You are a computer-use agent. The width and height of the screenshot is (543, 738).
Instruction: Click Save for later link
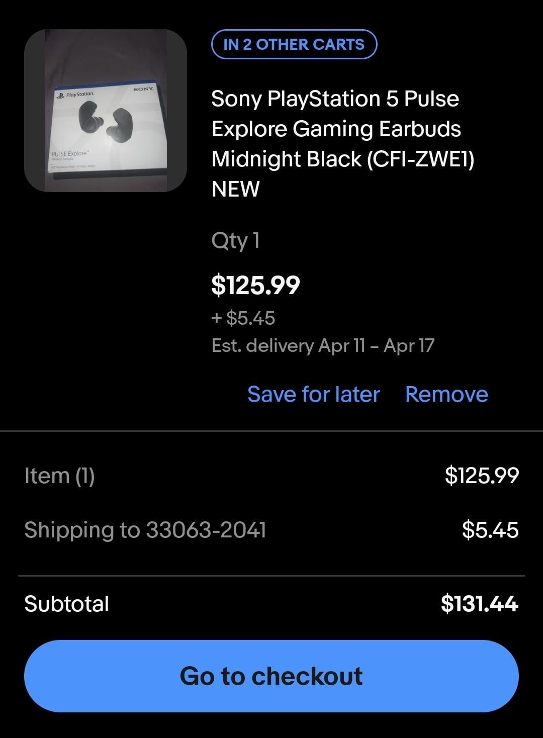pos(313,394)
